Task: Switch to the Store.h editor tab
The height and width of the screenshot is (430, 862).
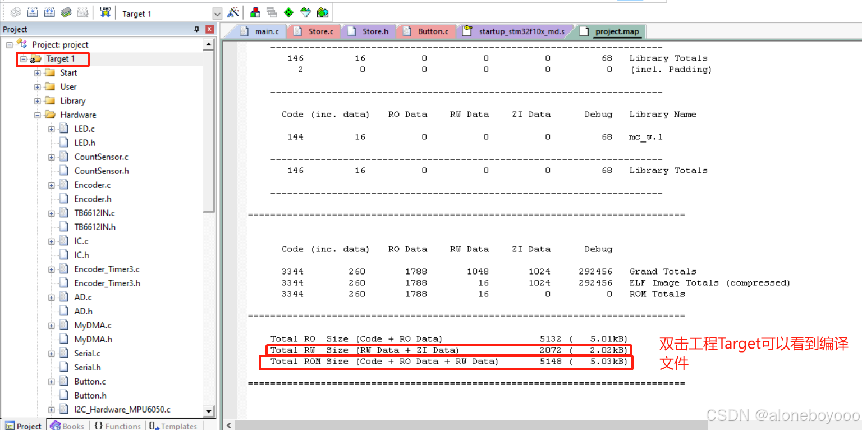Action: coord(368,31)
